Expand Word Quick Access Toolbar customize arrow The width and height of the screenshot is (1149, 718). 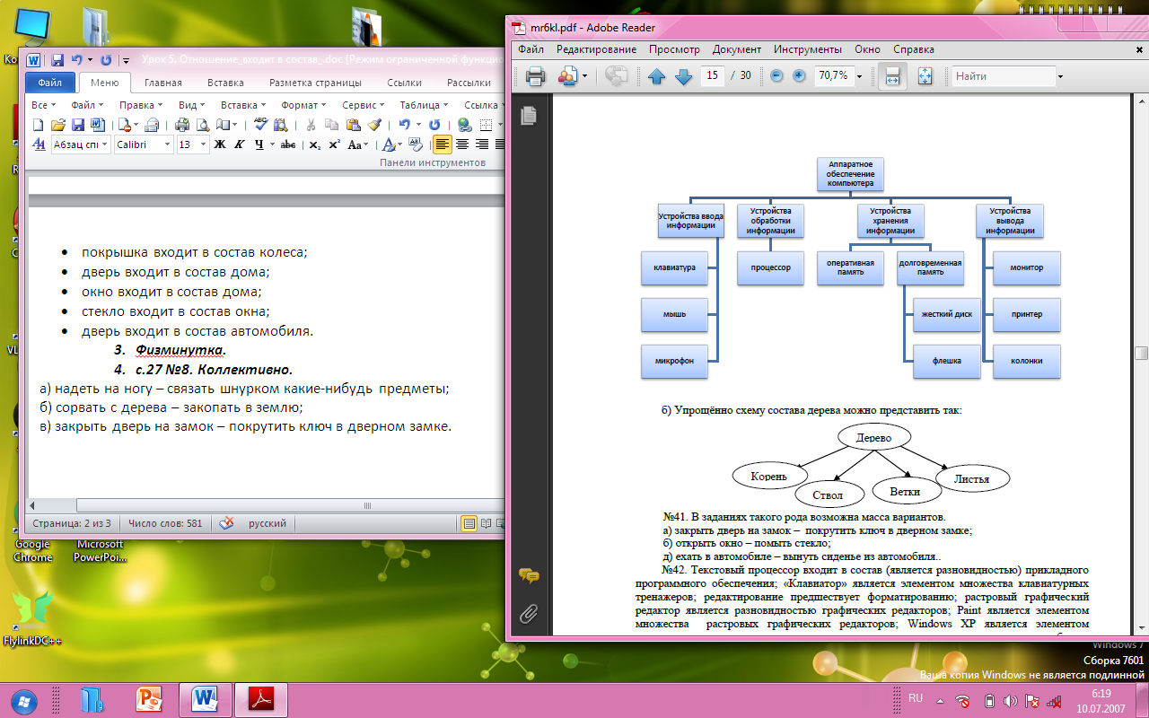point(126,61)
